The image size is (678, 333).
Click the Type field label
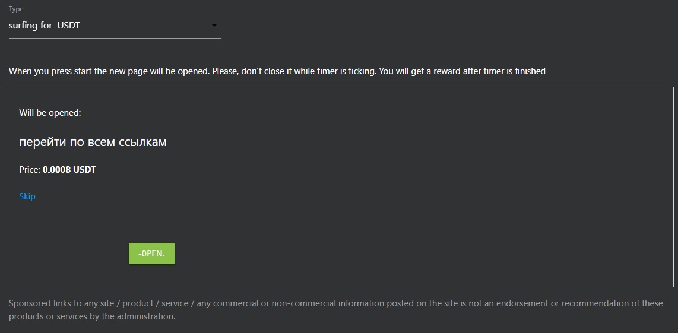tap(16, 9)
